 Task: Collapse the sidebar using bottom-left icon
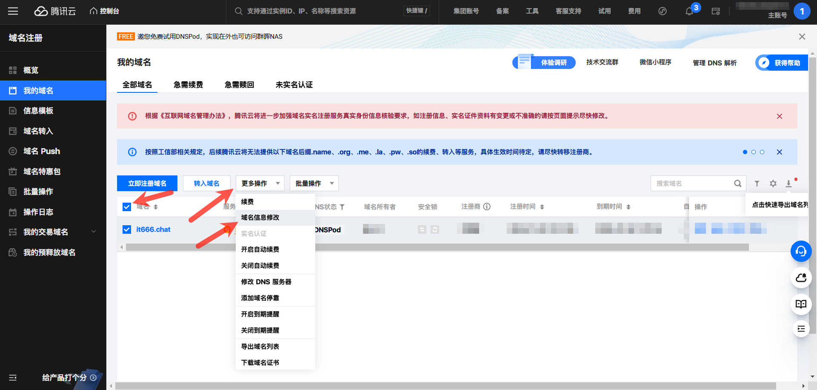point(13,378)
